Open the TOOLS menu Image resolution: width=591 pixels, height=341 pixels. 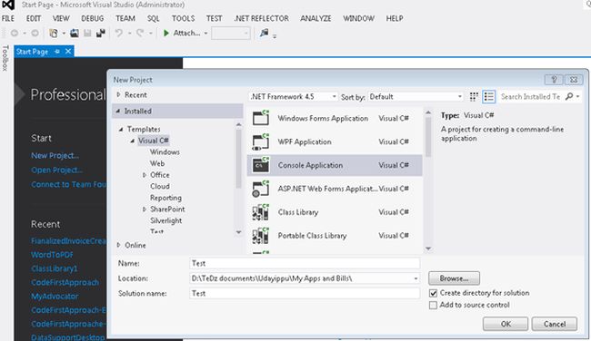(183, 18)
